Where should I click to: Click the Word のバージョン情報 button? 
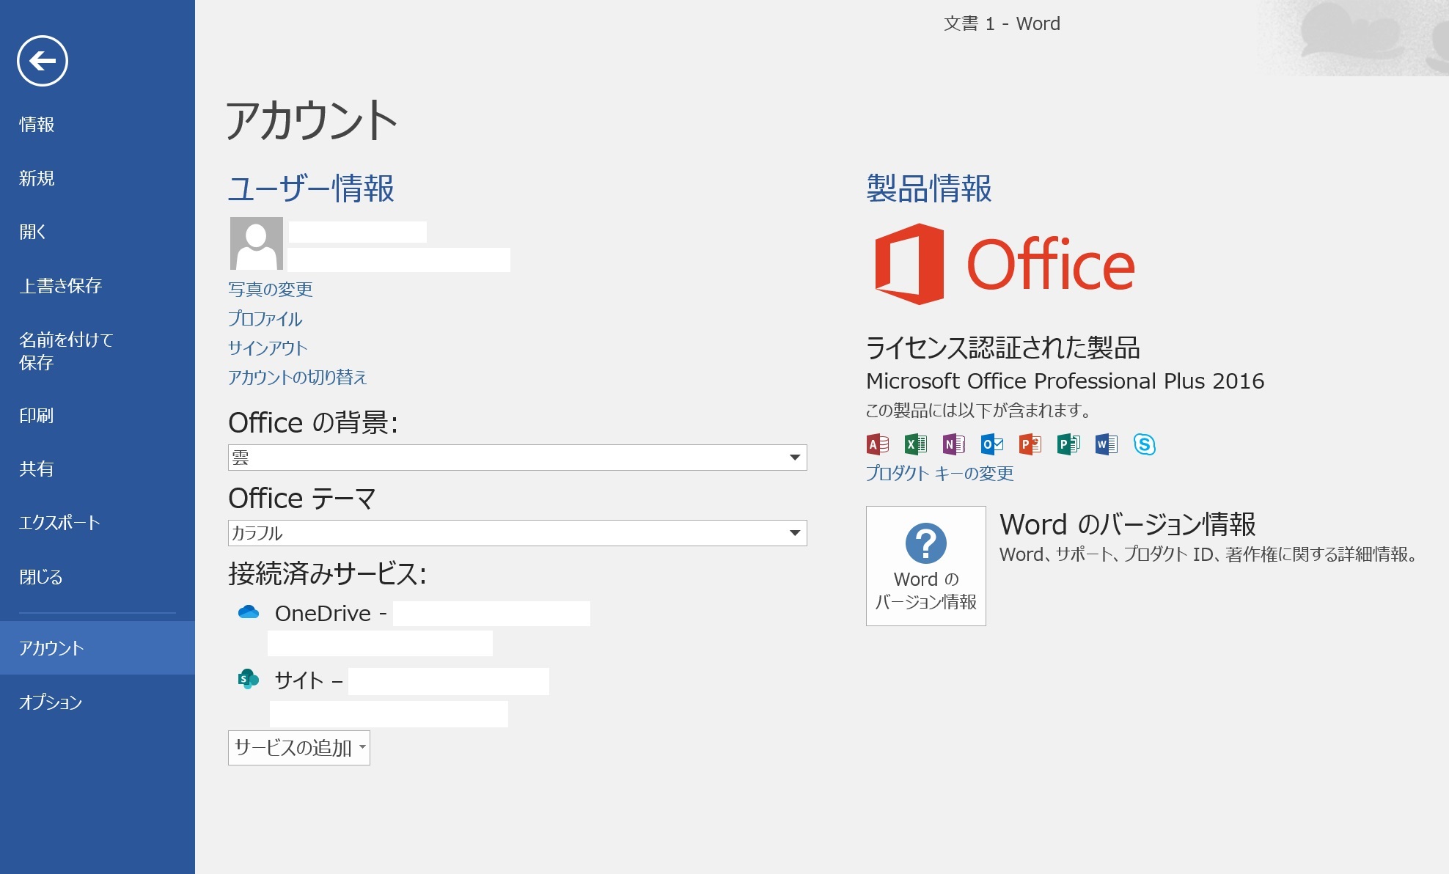pyautogui.click(x=926, y=566)
